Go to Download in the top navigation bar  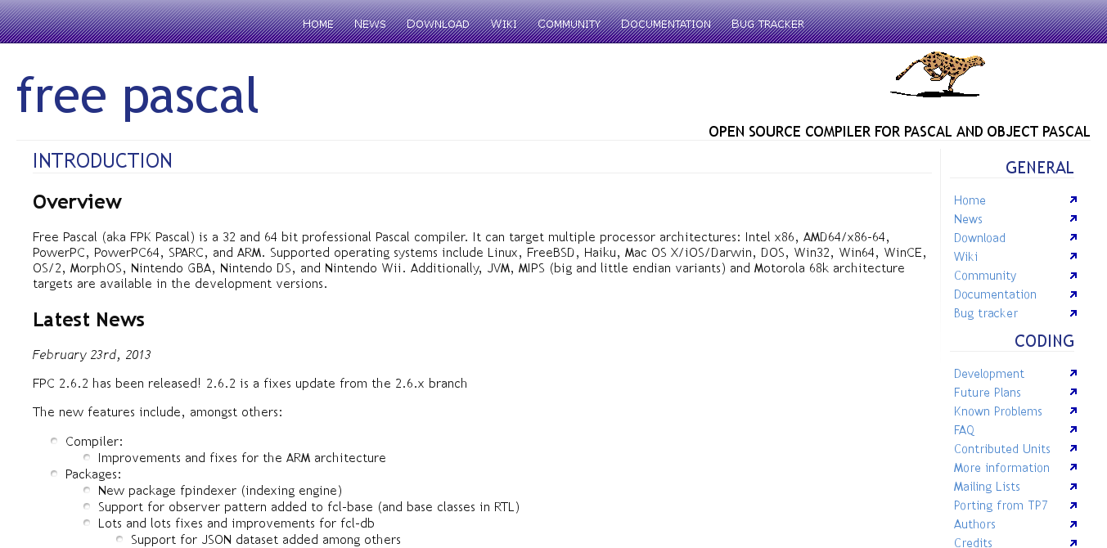coord(438,25)
